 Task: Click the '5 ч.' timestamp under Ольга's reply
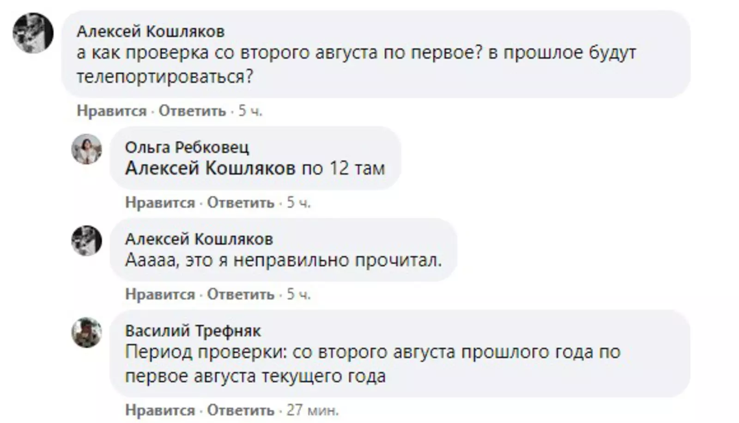(298, 203)
